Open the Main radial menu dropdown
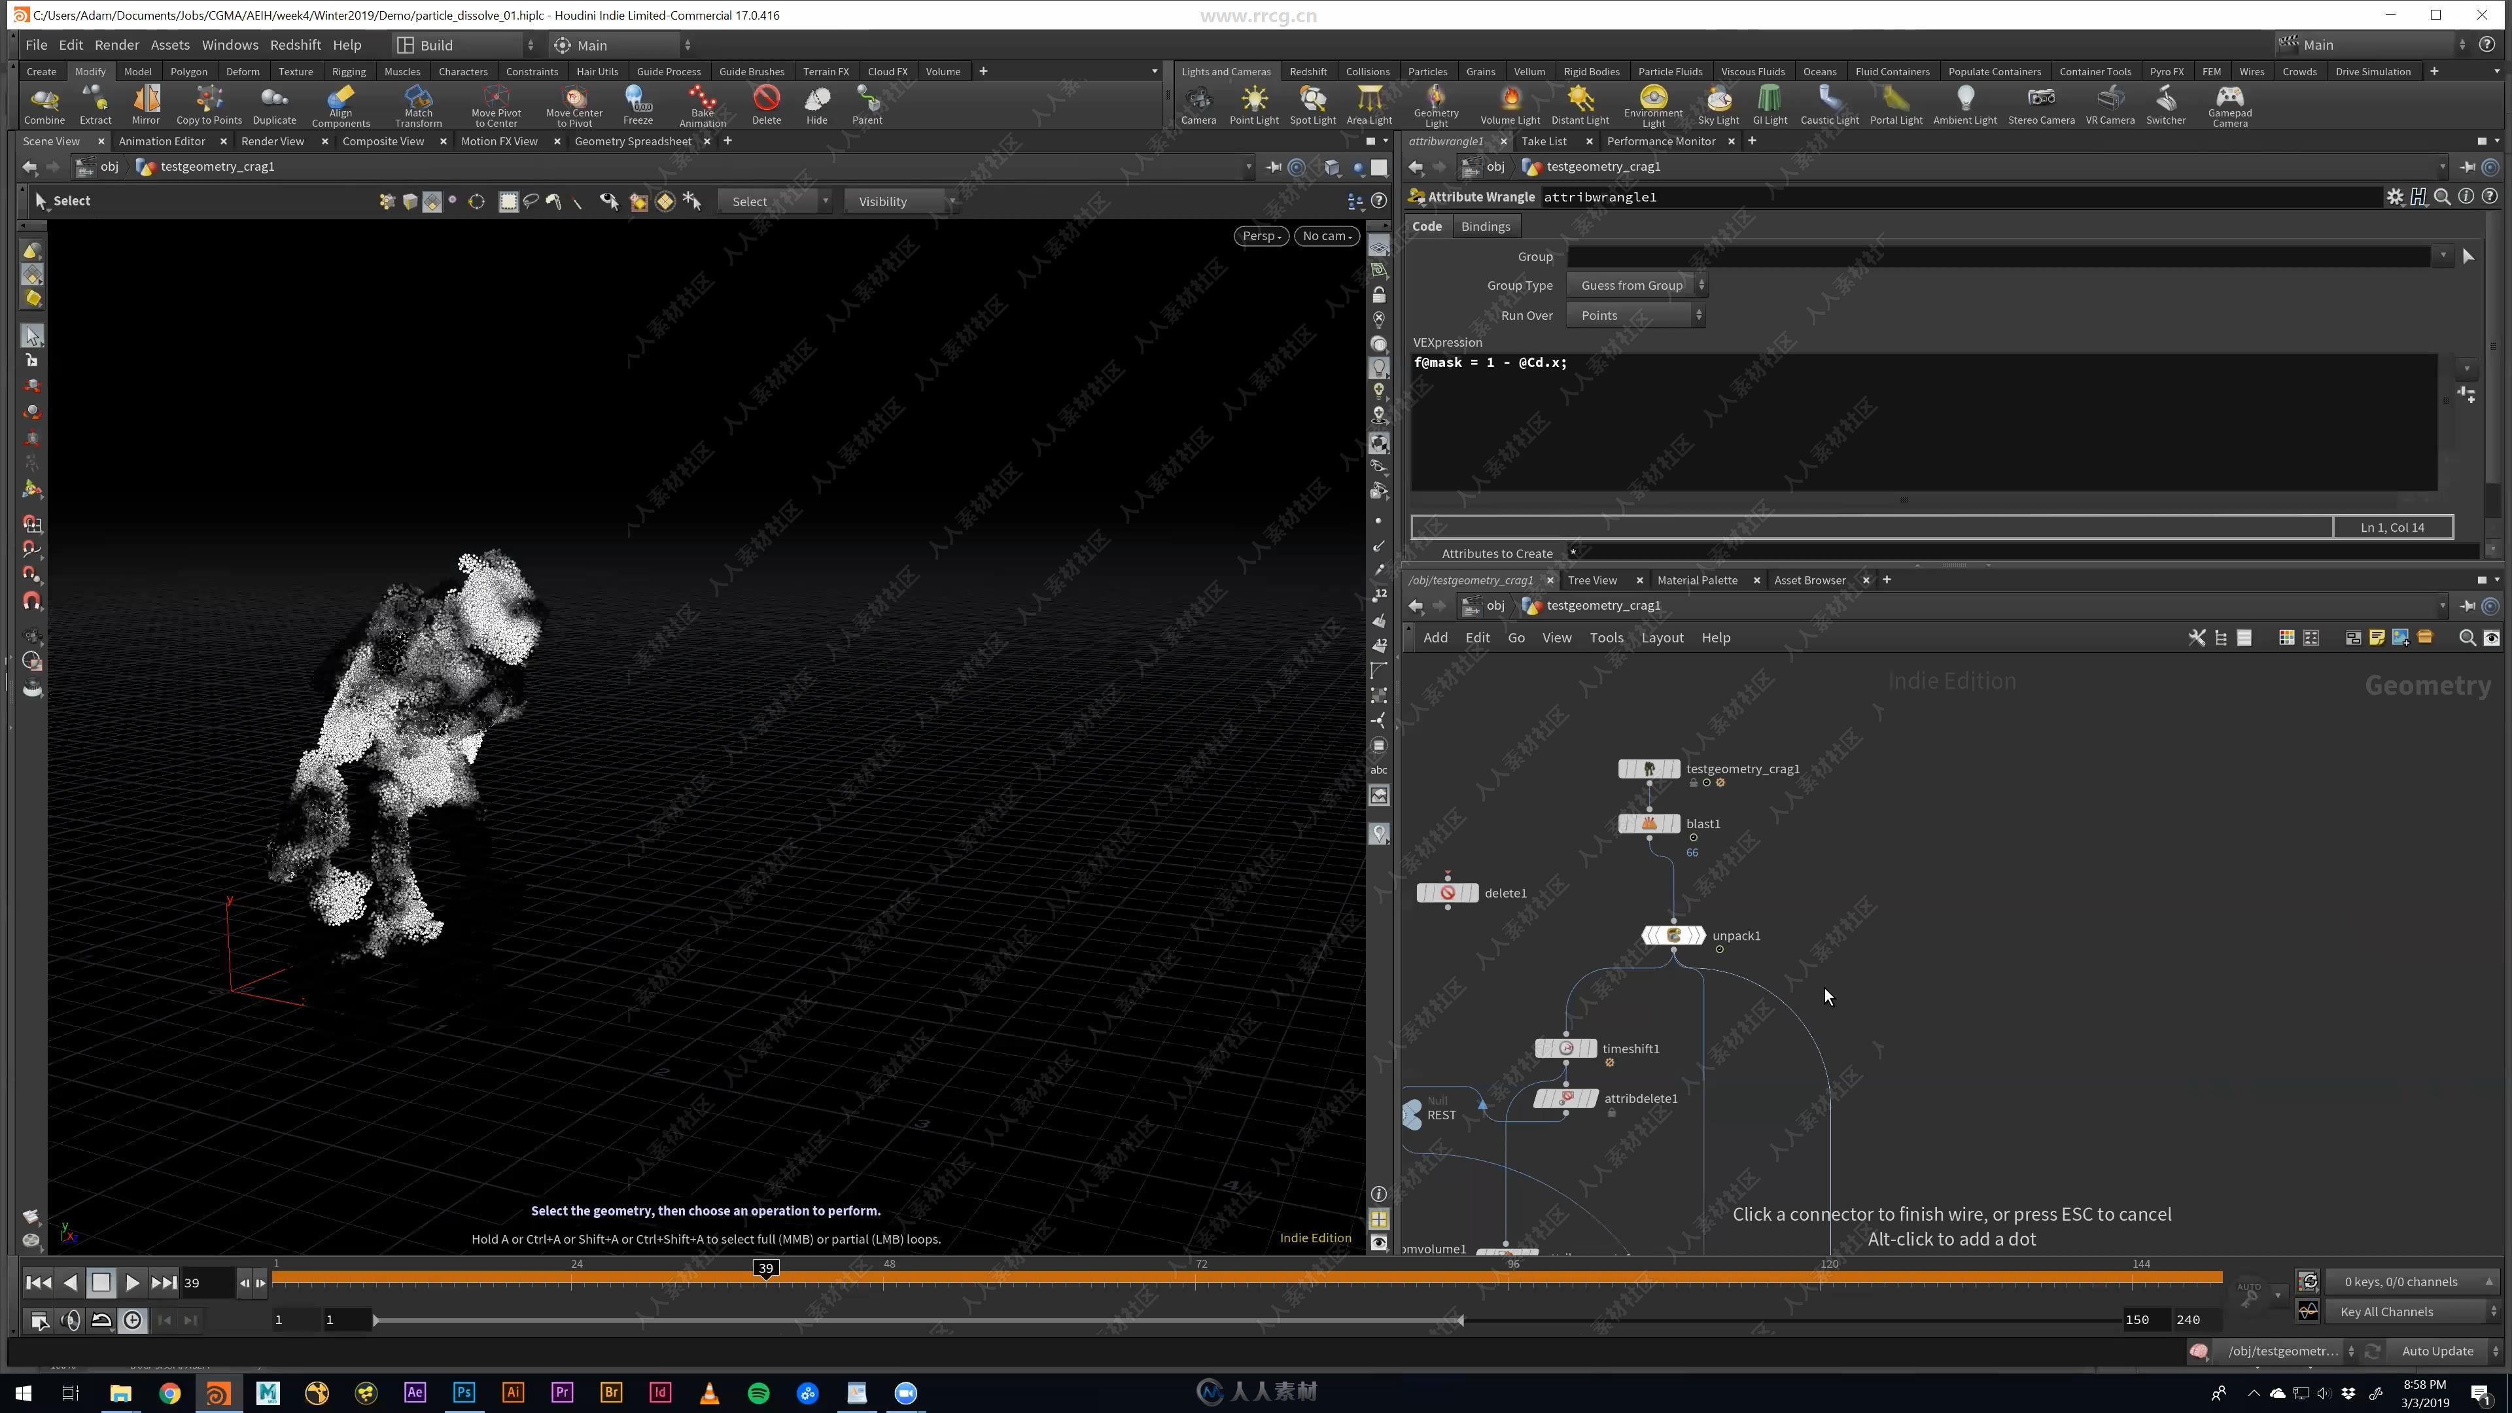 pyautogui.click(x=622, y=45)
